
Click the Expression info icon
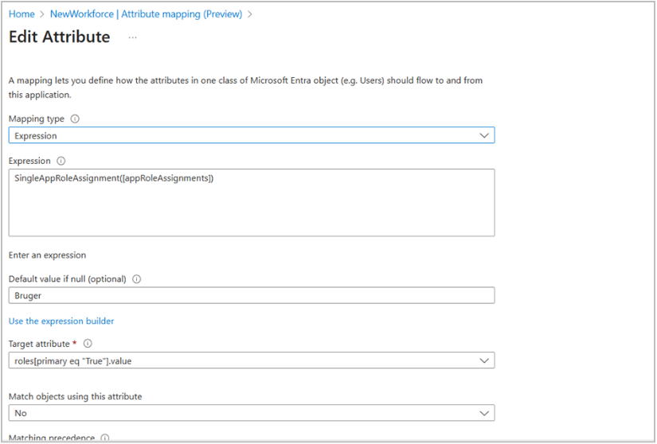[61, 161]
